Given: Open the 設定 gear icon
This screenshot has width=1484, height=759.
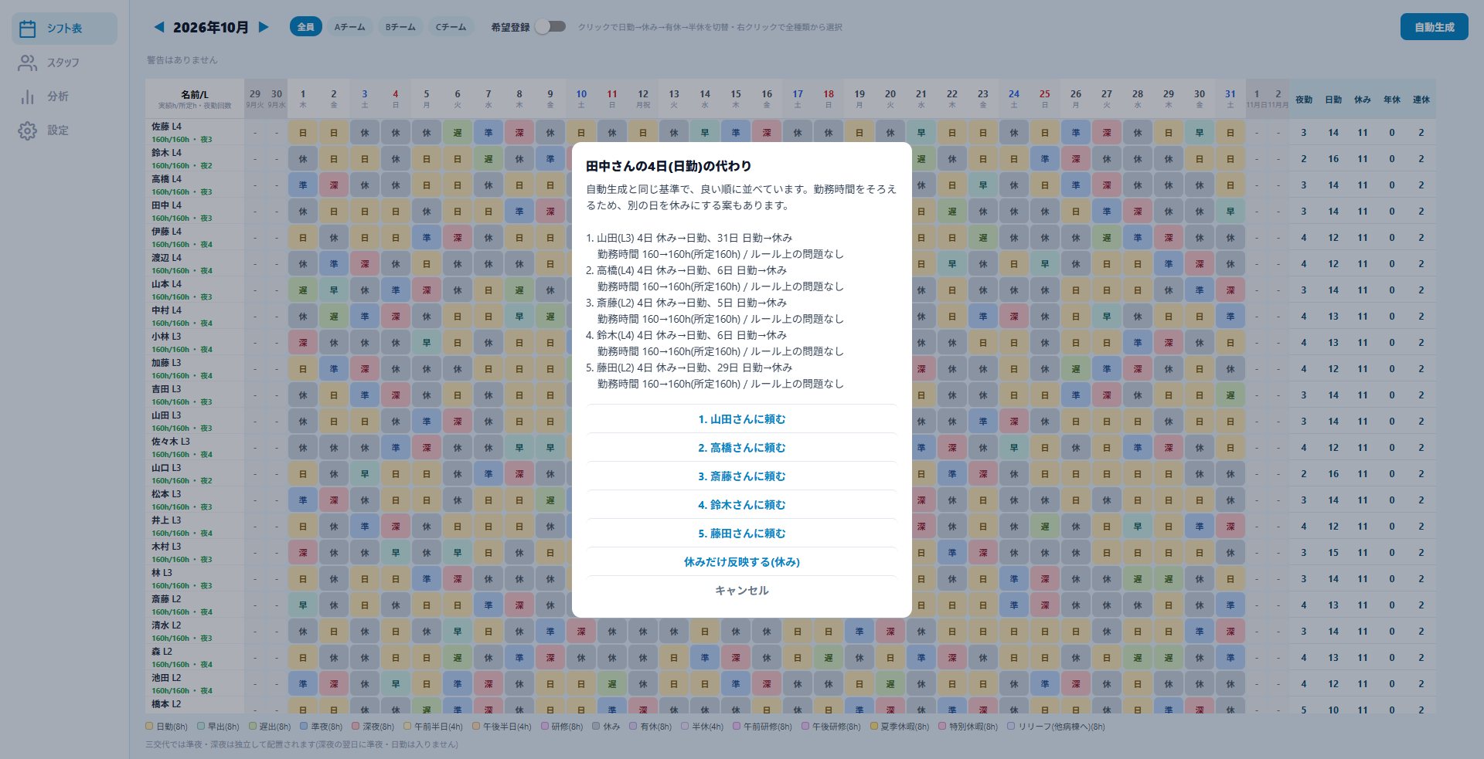Looking at the screenshot, I should [x=28, y=130].
